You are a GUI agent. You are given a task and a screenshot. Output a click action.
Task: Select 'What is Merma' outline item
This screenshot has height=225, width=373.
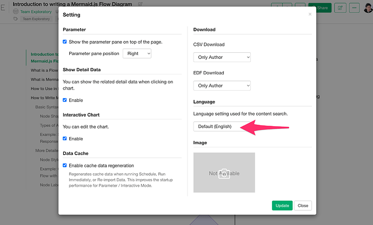(x=44, y=79)
